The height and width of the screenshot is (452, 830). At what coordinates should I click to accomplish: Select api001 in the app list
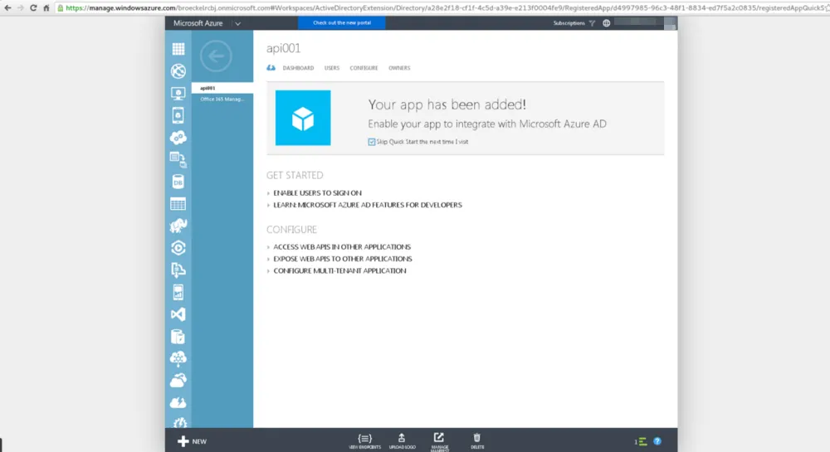[x=222, y=88]
